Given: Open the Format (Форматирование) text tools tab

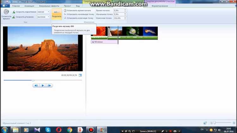Looking at the screenshot, I should point(160,6).
